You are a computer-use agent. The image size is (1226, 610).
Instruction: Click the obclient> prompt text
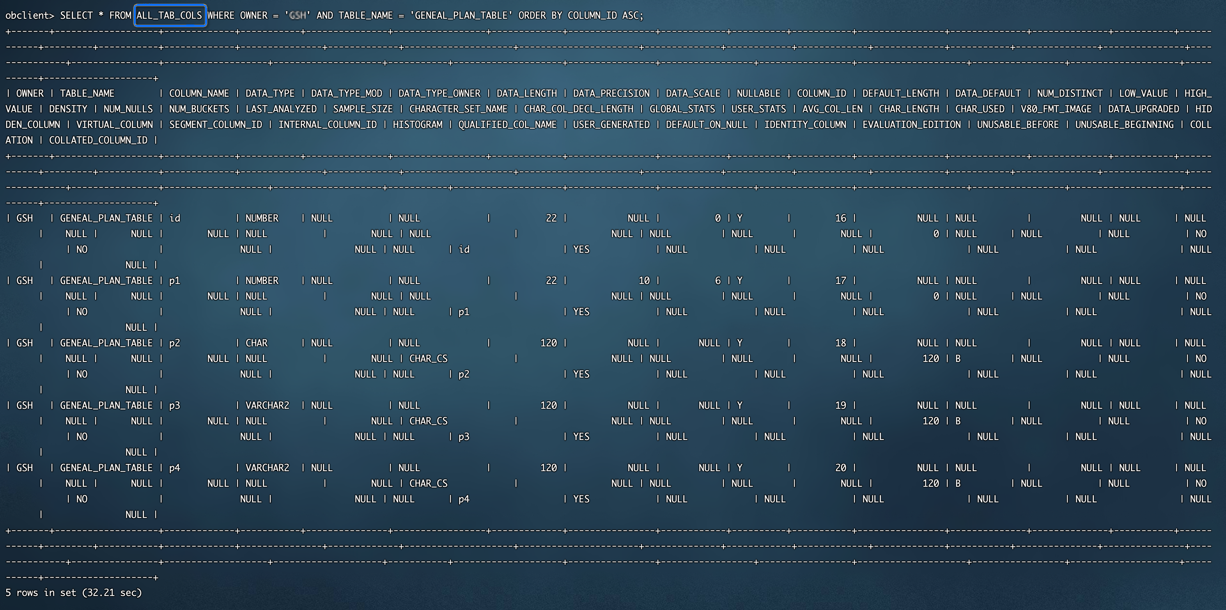(30, 15)
